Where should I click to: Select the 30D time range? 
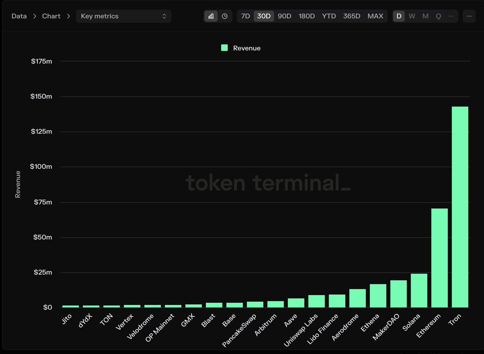(264, 16)
